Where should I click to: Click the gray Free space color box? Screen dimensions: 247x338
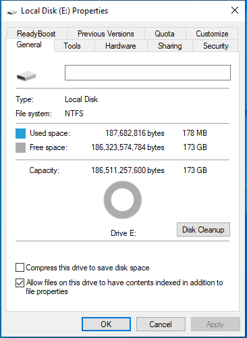pyautogui.click(x=20, y=148)
